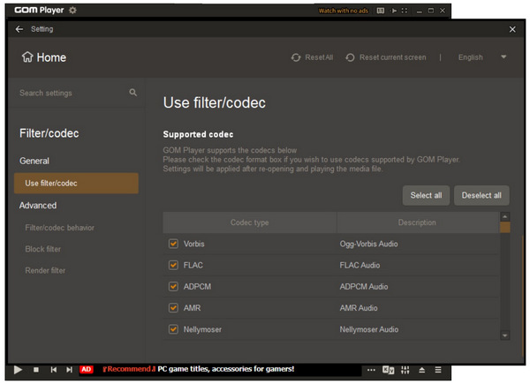Screen dimensions: 530x384
Task: Click the Ogg-Vorbis Audio description
Action: pyautogui.click(x=368, y=244)
